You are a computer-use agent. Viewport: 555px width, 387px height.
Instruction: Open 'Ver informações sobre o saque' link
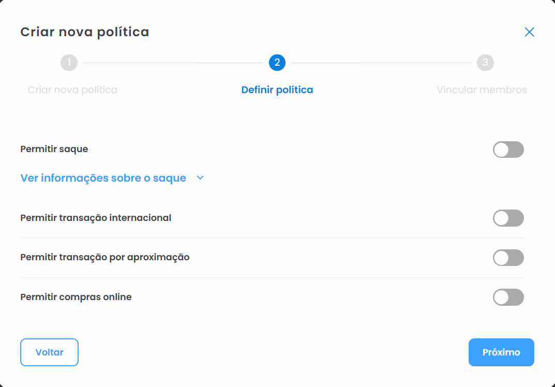coord(103,178)
